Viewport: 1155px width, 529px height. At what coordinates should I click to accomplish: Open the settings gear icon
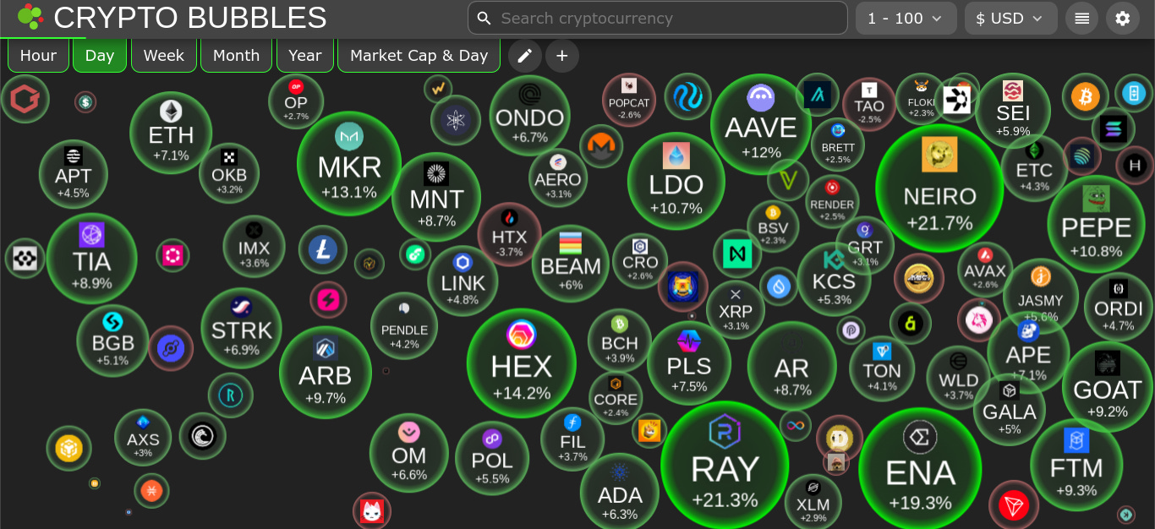[x=1123, y=19]
